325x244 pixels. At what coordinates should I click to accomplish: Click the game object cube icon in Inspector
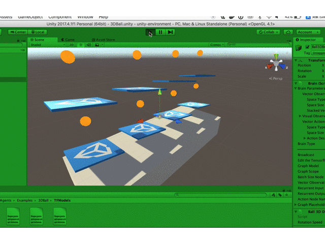[x=299, y=47]
